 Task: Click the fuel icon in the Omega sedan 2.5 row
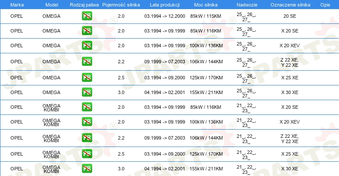[x=87, y=78]
